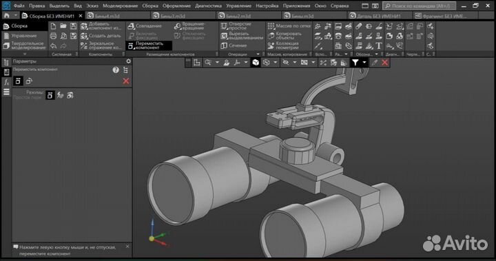Expand the filter dropdown arrow
This screenshot has width=496, height=261.
tap(364, 63)
